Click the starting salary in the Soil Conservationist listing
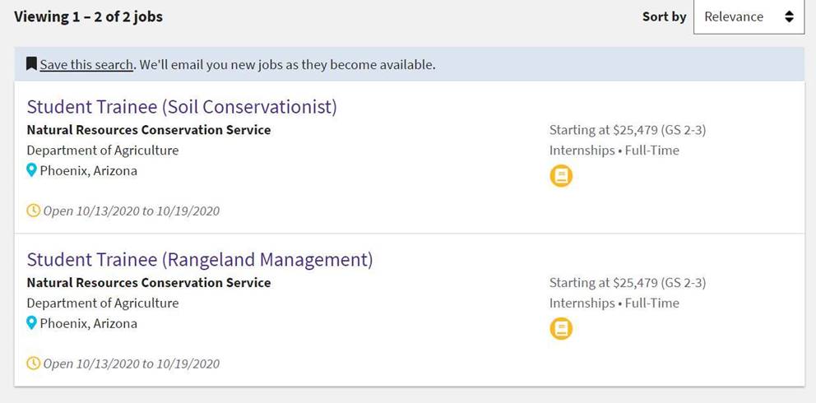 click(x=628, y=130)
